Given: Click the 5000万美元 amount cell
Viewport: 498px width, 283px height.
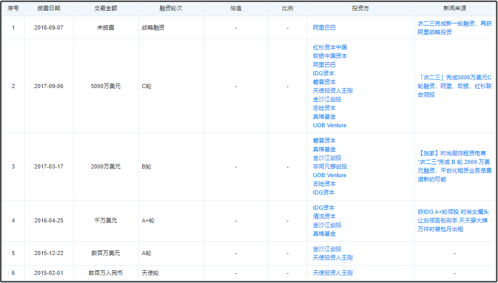Looking at the screenshot, I should point(106,86).
